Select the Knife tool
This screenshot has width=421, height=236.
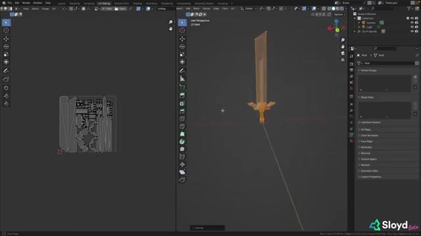pos(182,127)
